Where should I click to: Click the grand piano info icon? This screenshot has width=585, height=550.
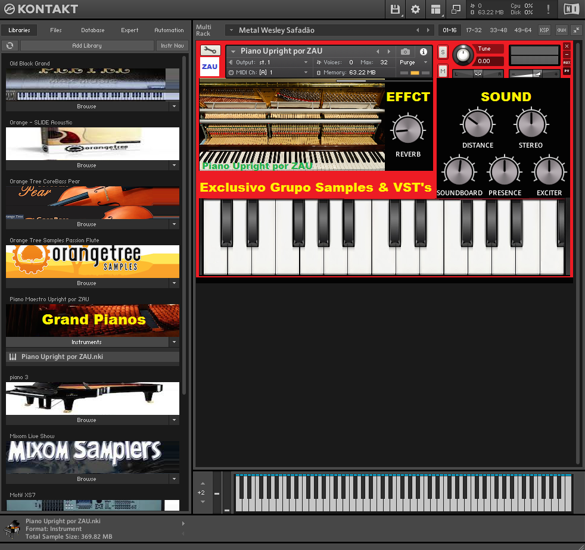coord(12,529)
